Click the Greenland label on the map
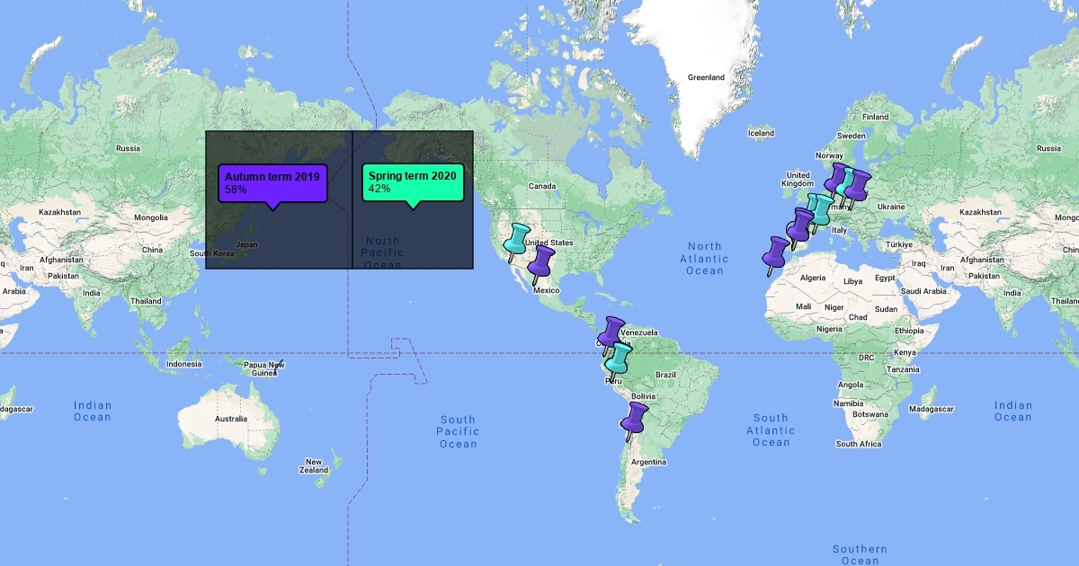 click(x=706, y=78)
